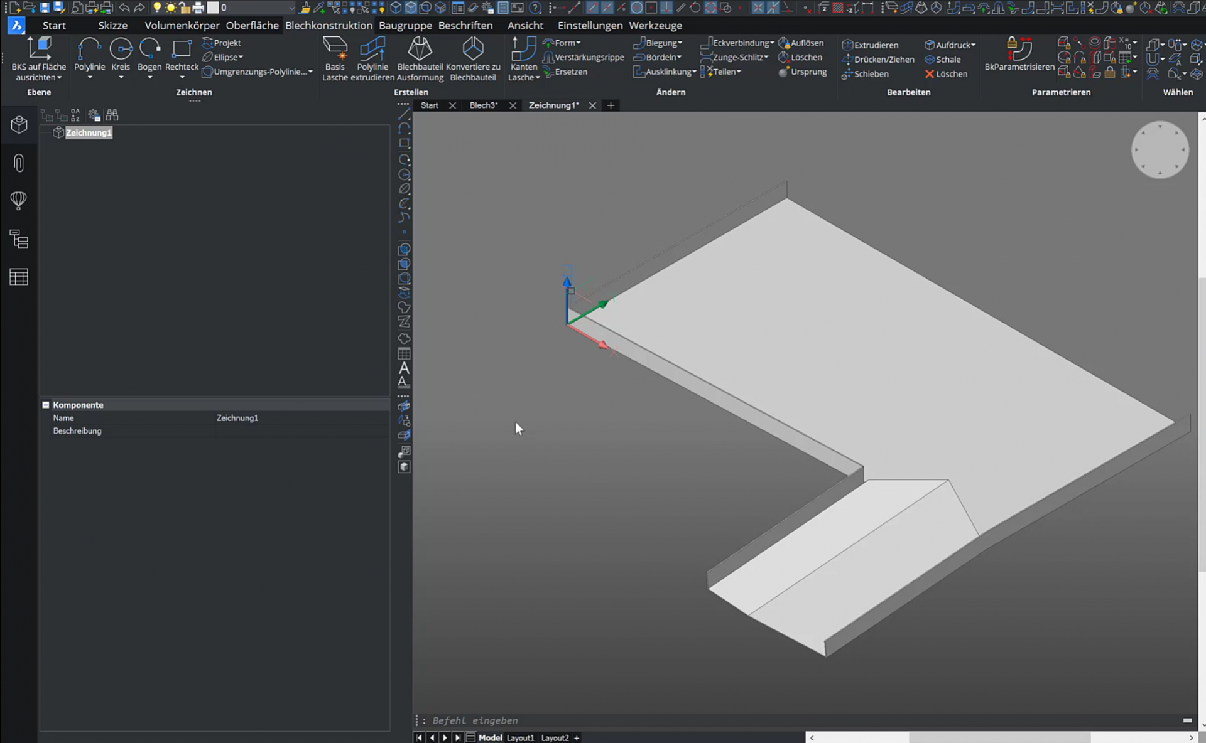Close the Zeichnung1* document tab

(x=592, y=105)
